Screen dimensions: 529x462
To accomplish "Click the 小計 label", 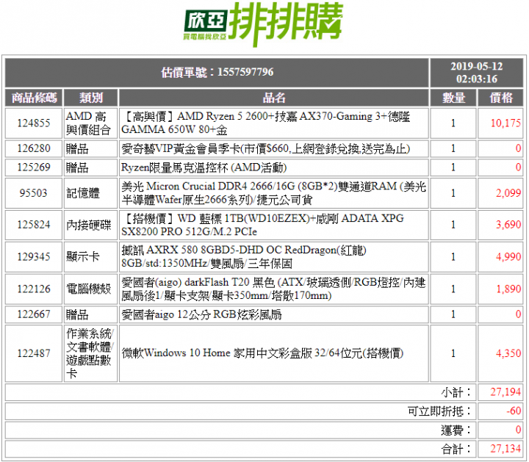I will click(x=456, y=392).
